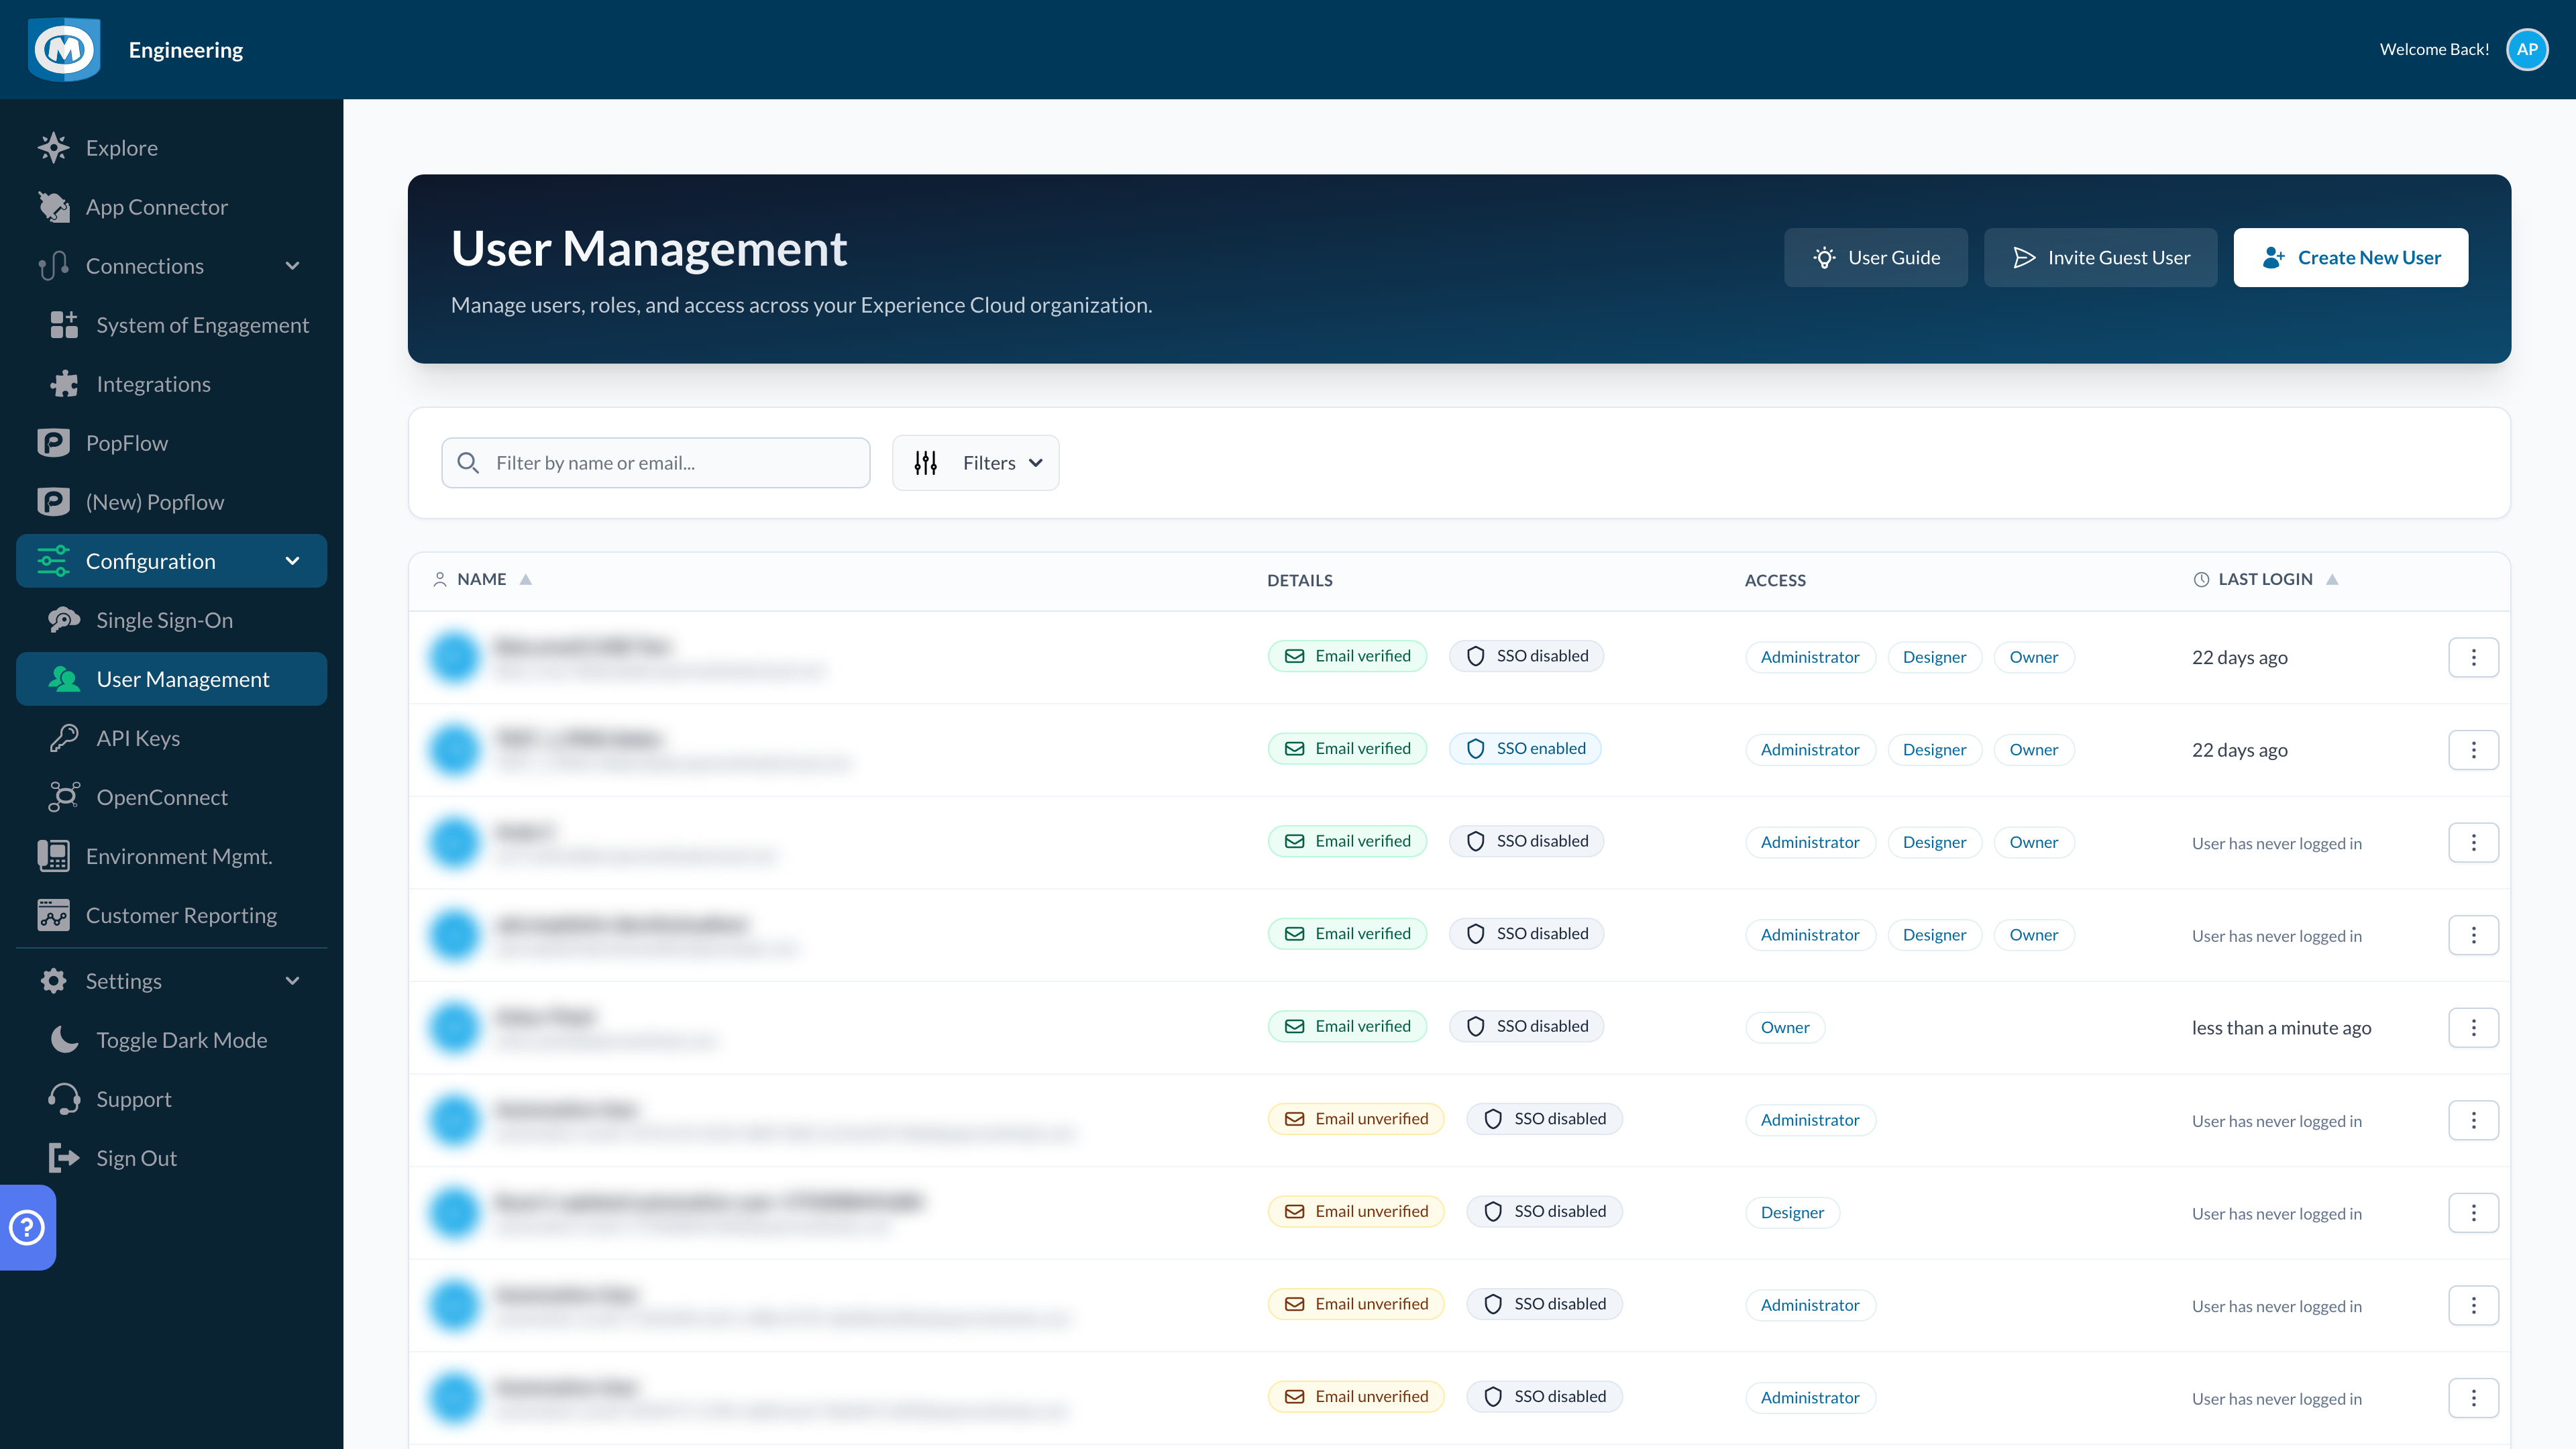Open App Connector via its plug icon
Image resolution: width=2576 pixels, height=1449 pixels.
click(53, 207)
